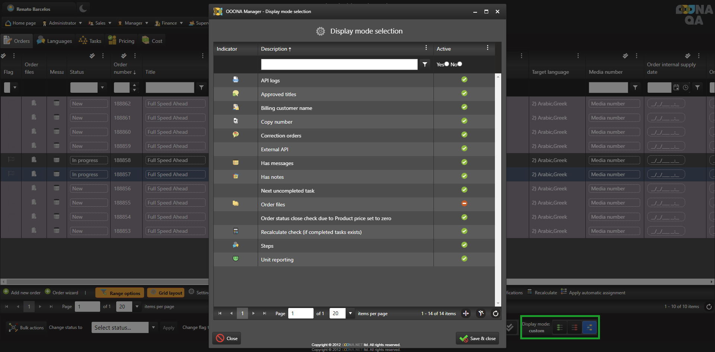Select the No radio button under Active
Image resolution: width=715 pixels, height=352 pixels.
[x=460, y=64]
